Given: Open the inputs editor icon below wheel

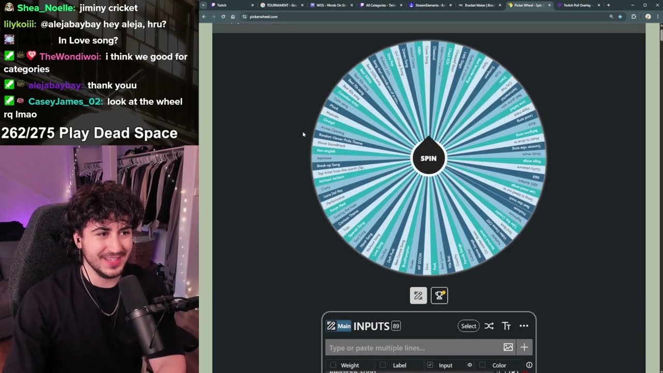Looking at the screenshot, I should pos(418,296).
